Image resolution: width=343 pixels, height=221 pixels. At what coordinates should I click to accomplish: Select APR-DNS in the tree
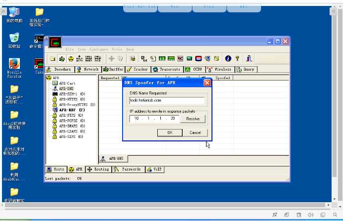coord(63,88)
